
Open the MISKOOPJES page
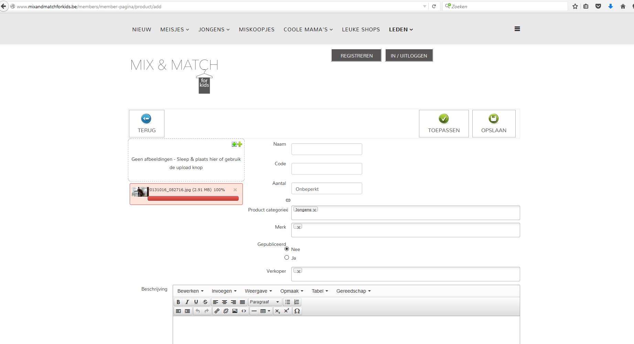pyautogui.click(x=257, y=30)
